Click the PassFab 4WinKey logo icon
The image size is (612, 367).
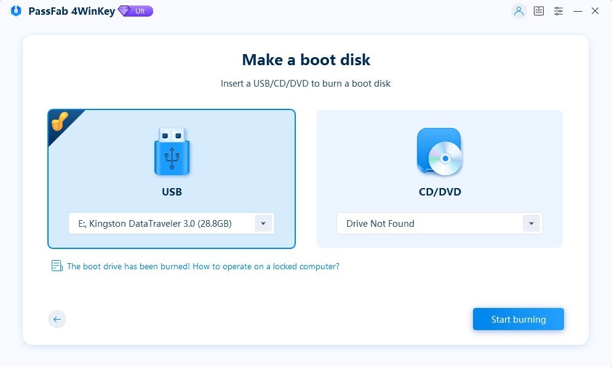coord(16,11)
